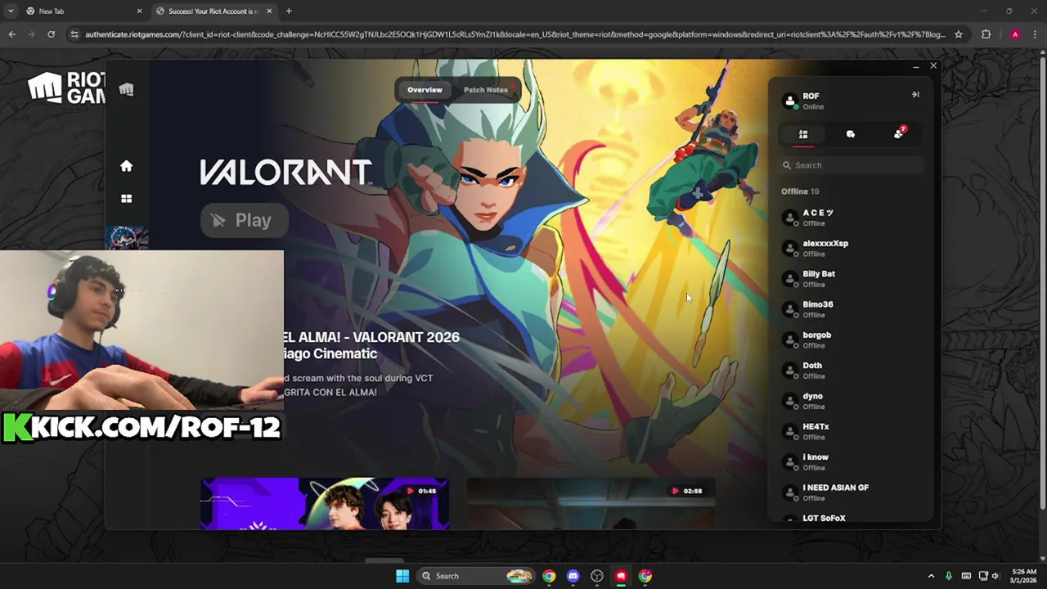This screenshot has width=1047, height=589.
Task: Switch to friends list tab icon
Action: coord(803,134)
